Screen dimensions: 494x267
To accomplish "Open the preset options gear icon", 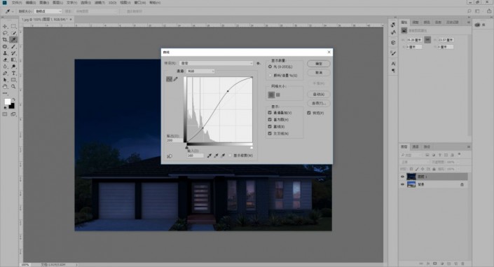I will (x=259, y=63).
